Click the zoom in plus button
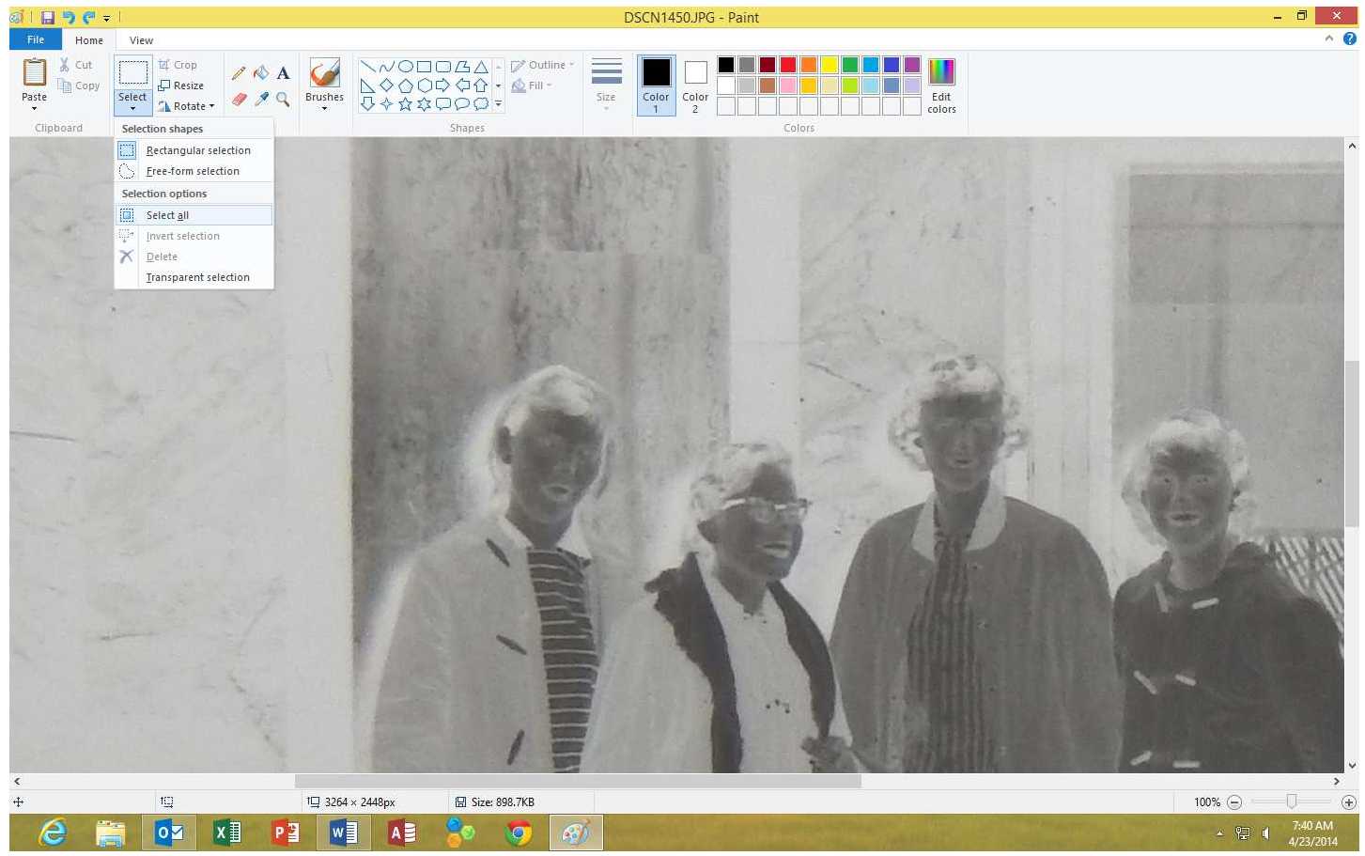 tap(1349, 802)
